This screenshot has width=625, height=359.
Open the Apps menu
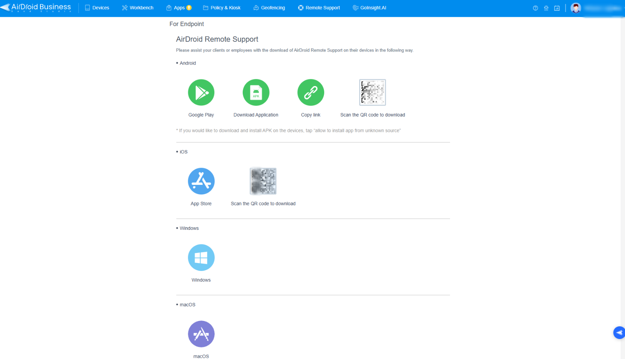click(x=179, y=8)
